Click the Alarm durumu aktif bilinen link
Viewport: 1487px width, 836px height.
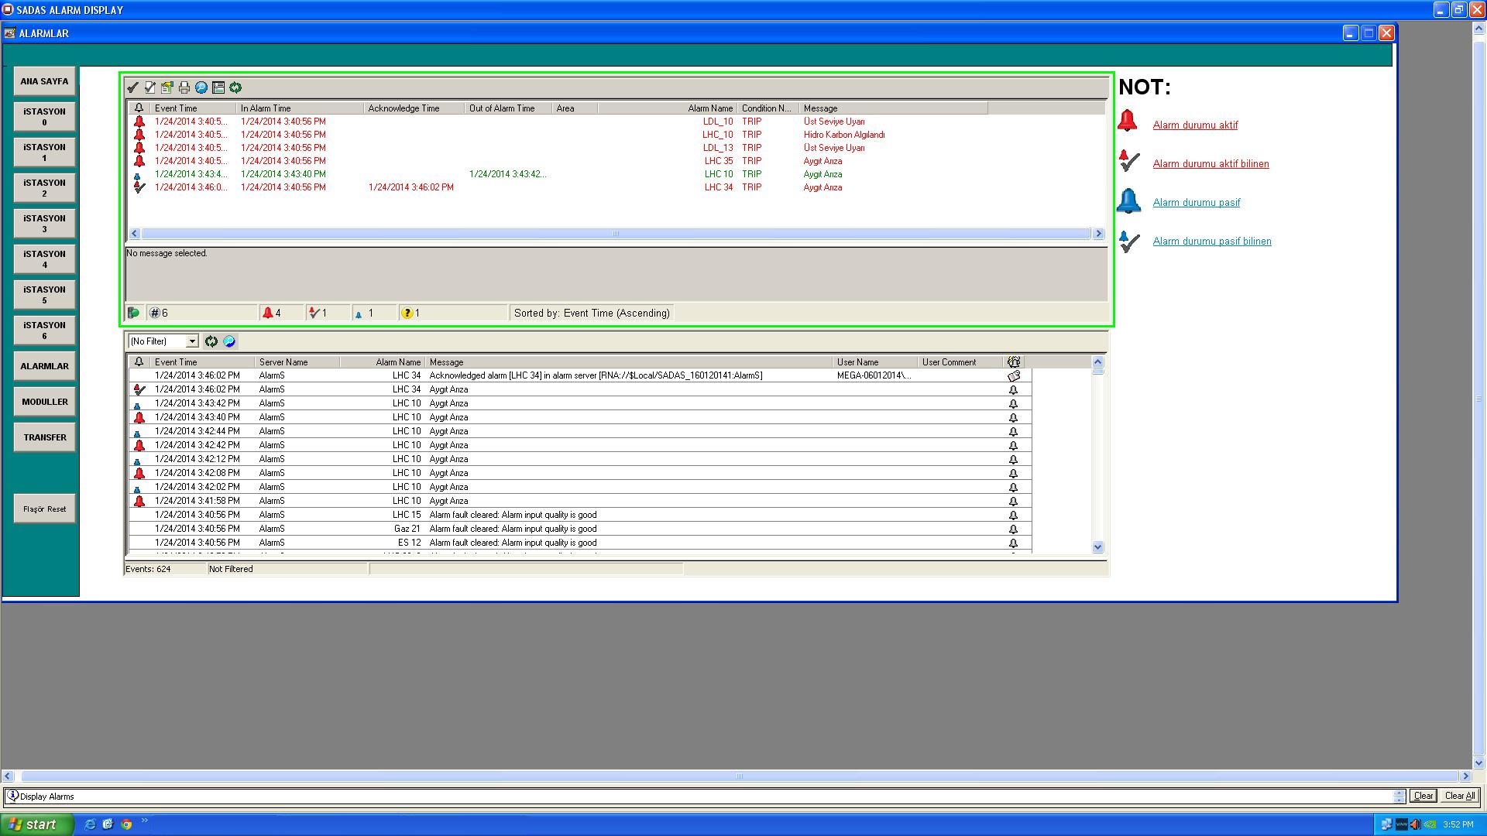(1211, 163)
